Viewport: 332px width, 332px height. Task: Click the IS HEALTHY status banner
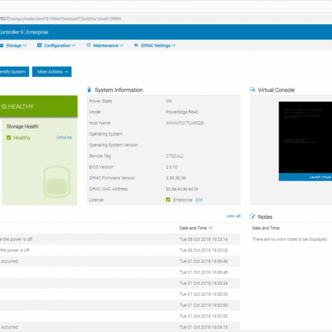(x=39, y=106)
